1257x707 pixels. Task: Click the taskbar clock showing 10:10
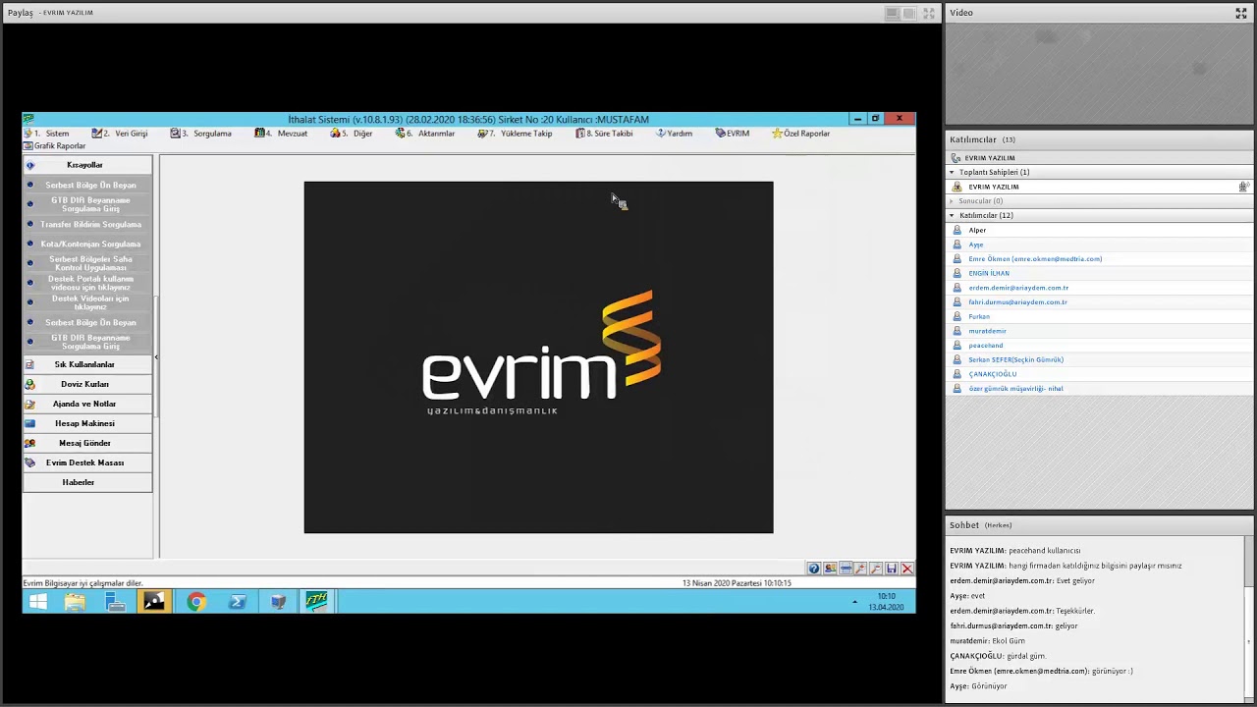click(887, 602)
